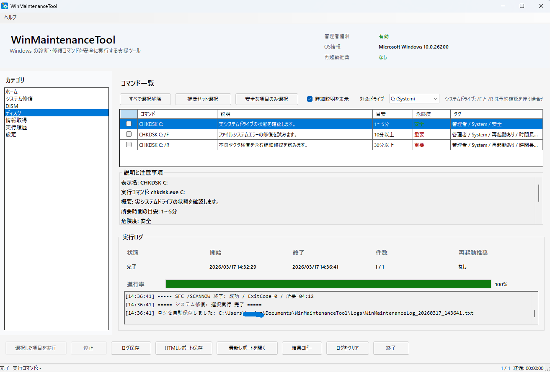Click すべて選択解除 to clear all selections
550x372 pixels.
145,99
